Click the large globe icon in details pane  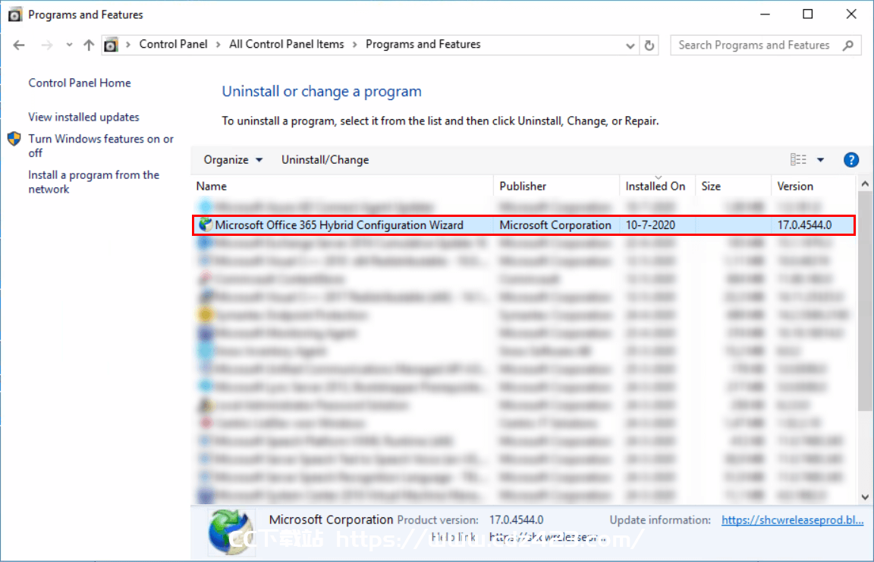(x=231, y=532)
